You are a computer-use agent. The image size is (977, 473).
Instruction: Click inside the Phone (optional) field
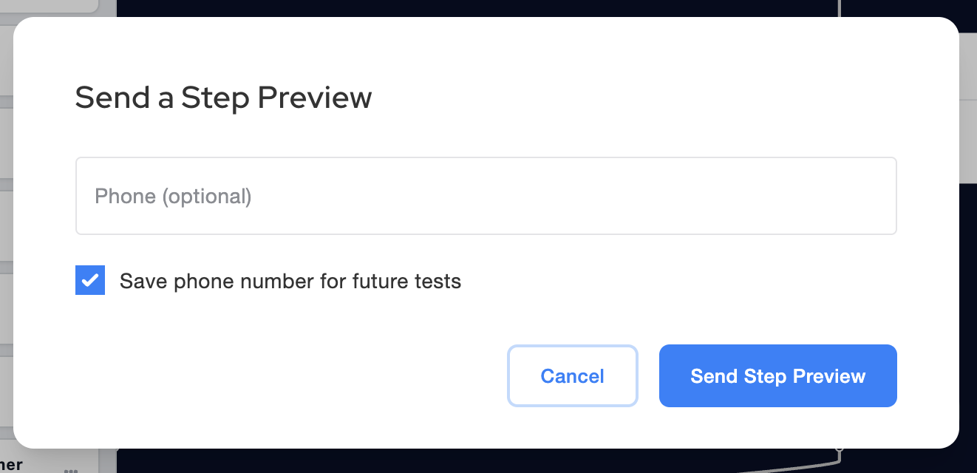[486, 195]
